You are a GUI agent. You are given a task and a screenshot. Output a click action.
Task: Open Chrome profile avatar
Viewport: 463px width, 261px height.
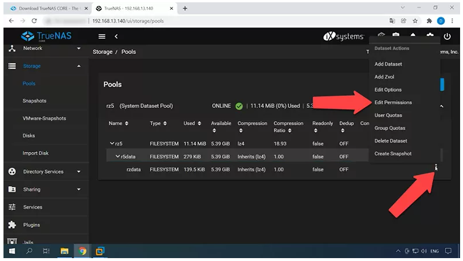point(441,21)
